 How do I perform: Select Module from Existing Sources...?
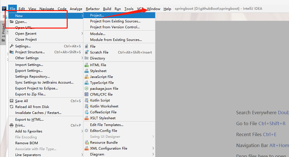tap(119, 40)
